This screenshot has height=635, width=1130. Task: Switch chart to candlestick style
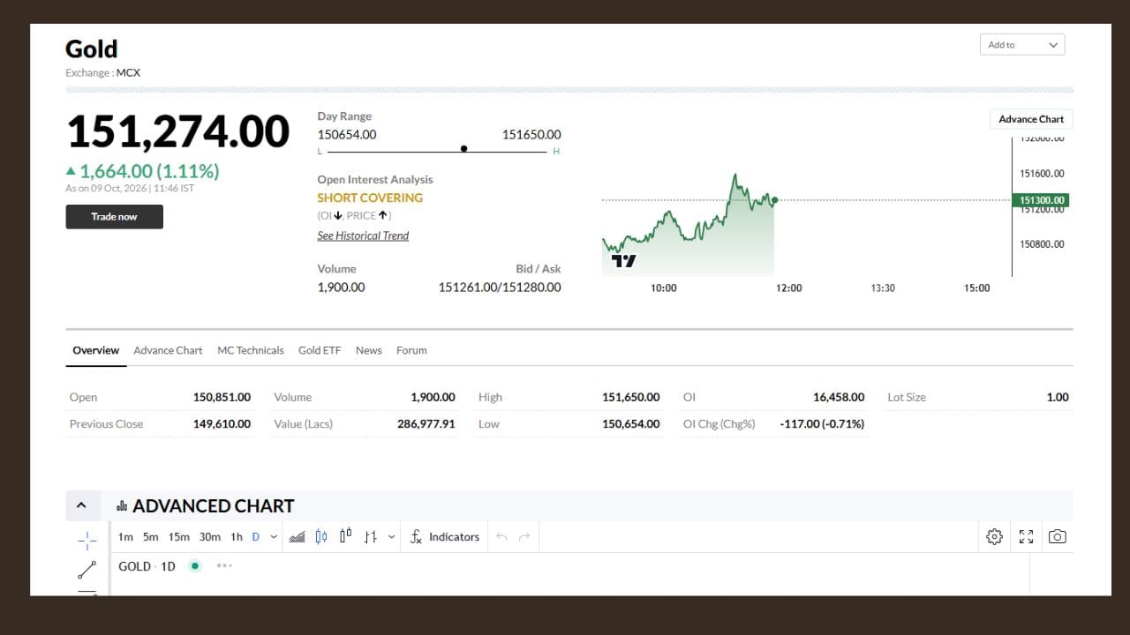pos(321,536)
